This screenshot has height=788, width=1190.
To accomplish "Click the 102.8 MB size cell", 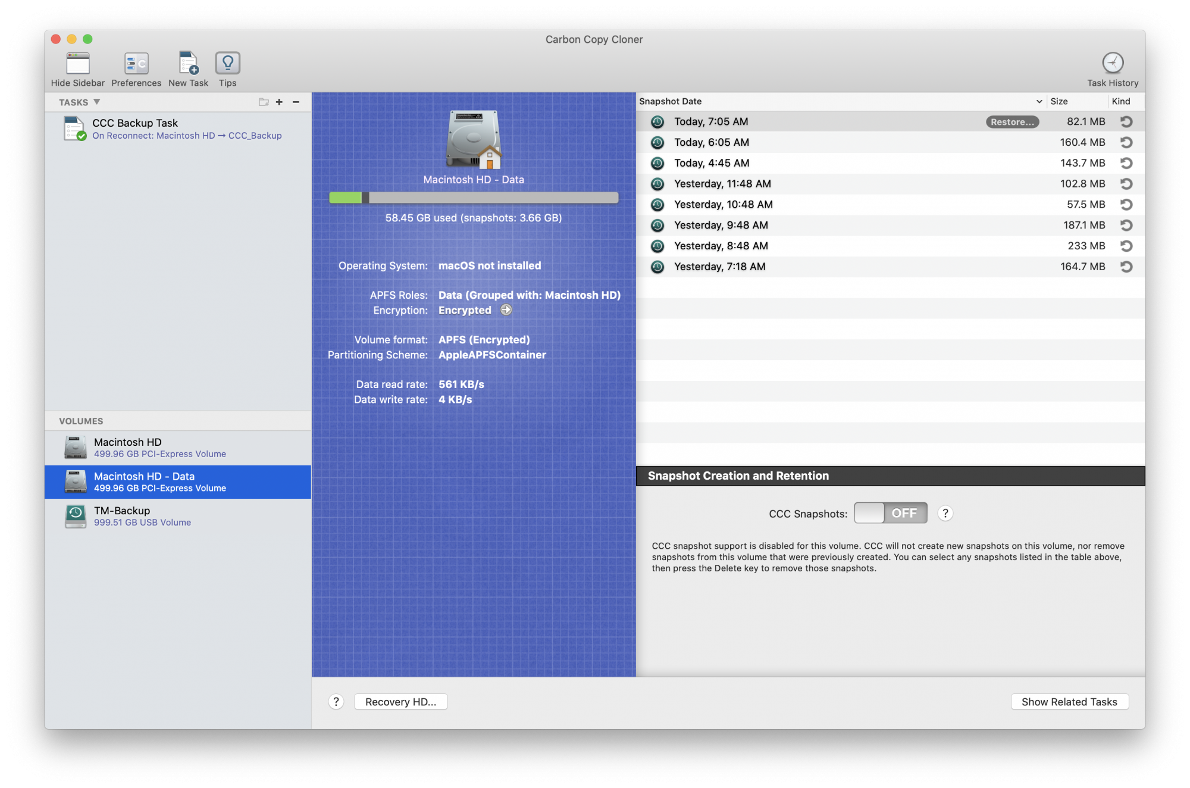I will 1082,184.
